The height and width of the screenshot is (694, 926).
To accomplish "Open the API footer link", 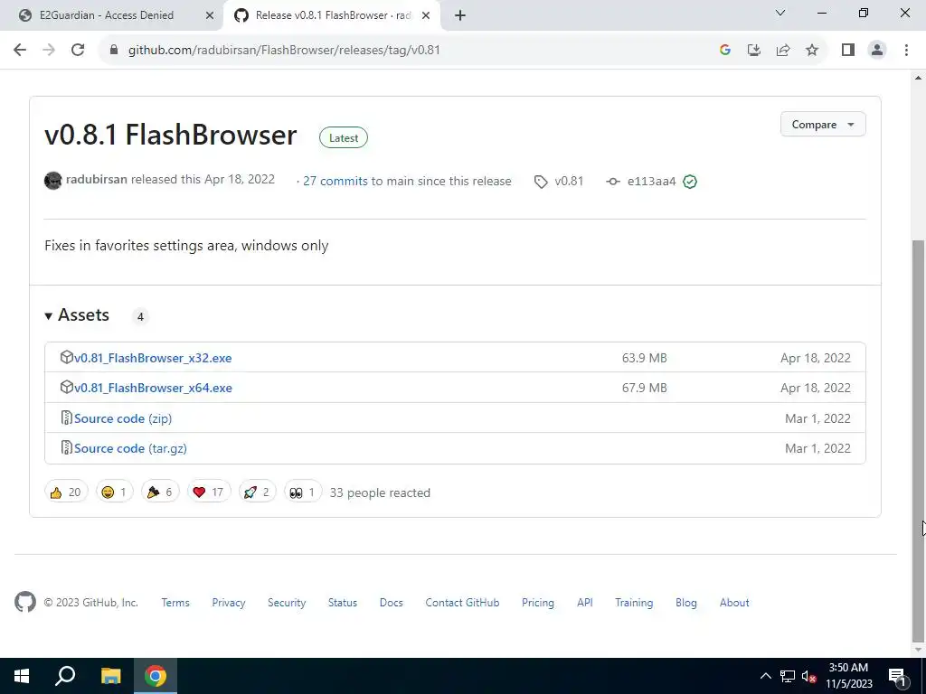I will (x=585, y=603).
